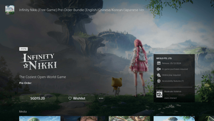The height and width of the screenshot is (121, 214).
Task: Click the 'Pre-Order' label
Action: click(x=25, y=83)
